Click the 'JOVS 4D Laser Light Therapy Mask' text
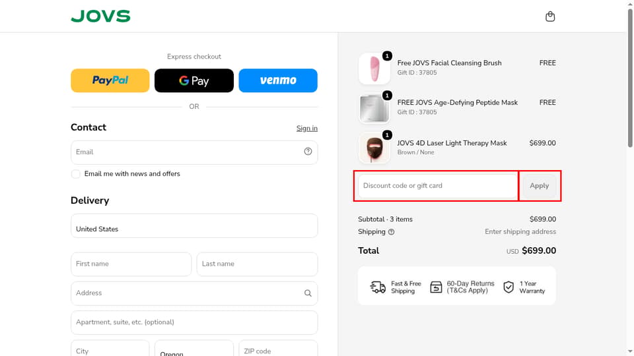 [452, 143]
